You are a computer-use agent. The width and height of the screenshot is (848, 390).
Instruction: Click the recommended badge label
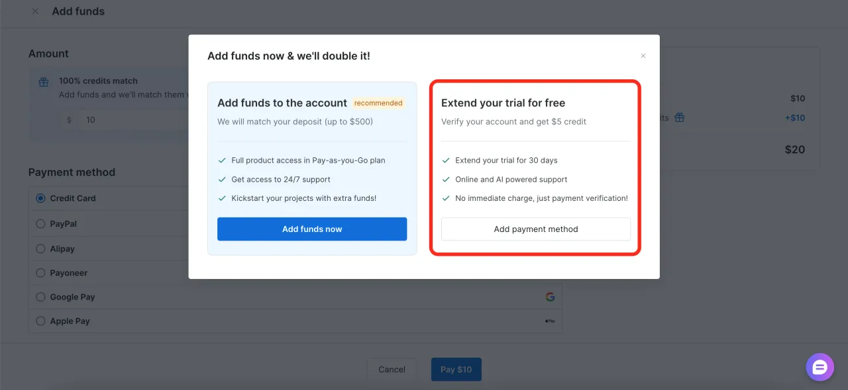pyautogui.click(x=378, y=103)
